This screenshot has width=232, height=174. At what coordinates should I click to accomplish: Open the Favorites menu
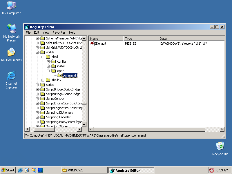click(x=59, y=32)
